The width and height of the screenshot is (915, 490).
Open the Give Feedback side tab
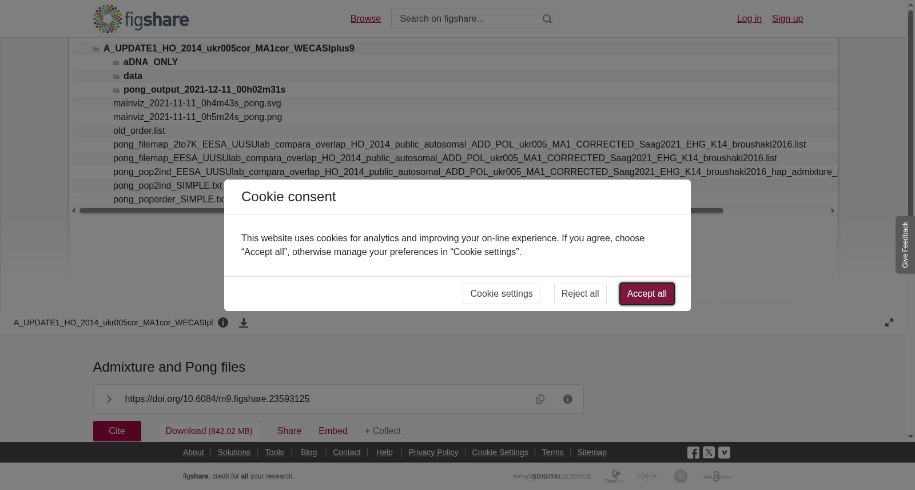(x=905, y=245)
